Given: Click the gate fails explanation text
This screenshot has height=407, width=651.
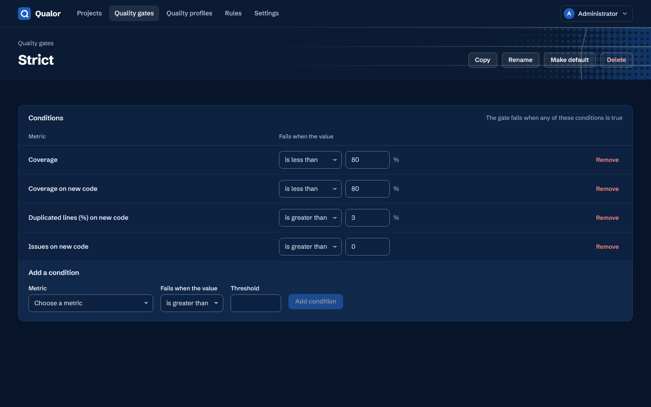Looking at the screenshot, I should [x=554, y=118].
